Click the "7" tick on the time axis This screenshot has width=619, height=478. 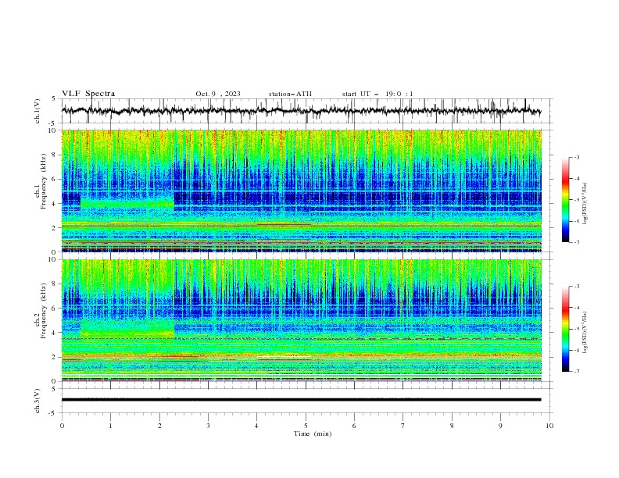click(x=403, y=426)
